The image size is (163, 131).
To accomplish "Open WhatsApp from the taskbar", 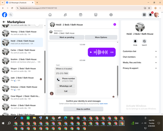I will 28,118.
